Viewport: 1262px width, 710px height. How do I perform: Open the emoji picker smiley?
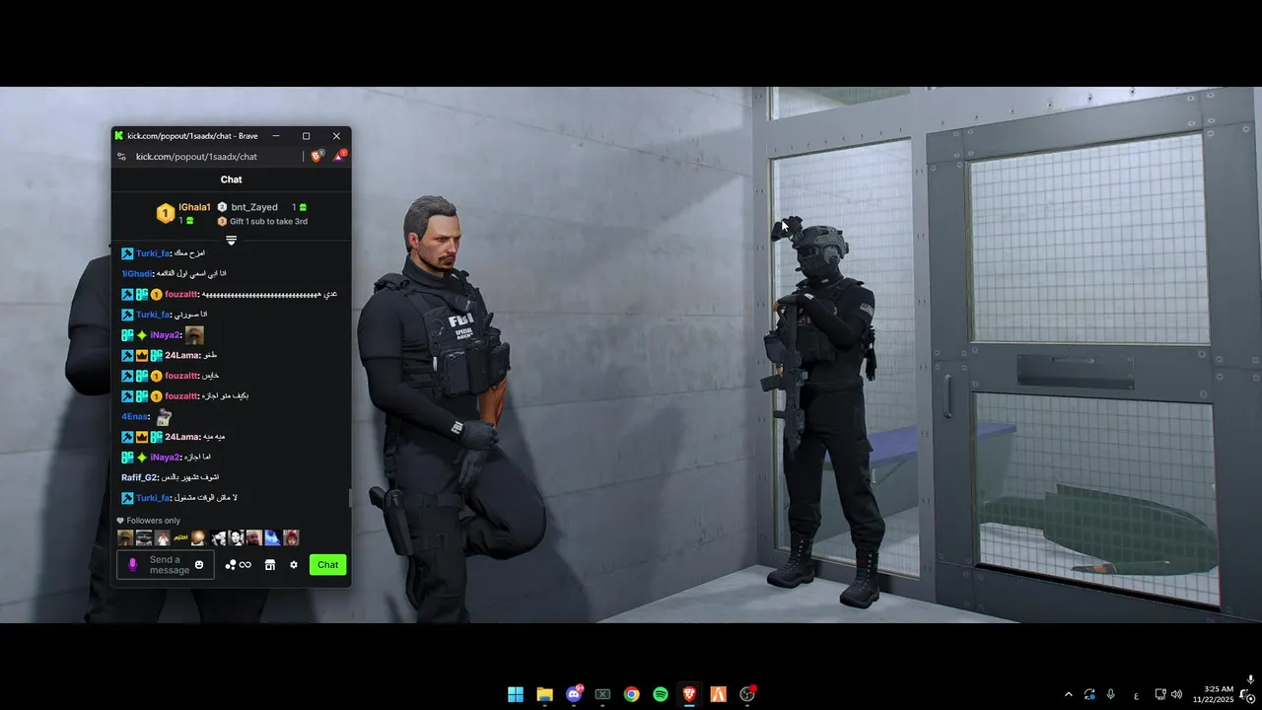pos(199,565)
